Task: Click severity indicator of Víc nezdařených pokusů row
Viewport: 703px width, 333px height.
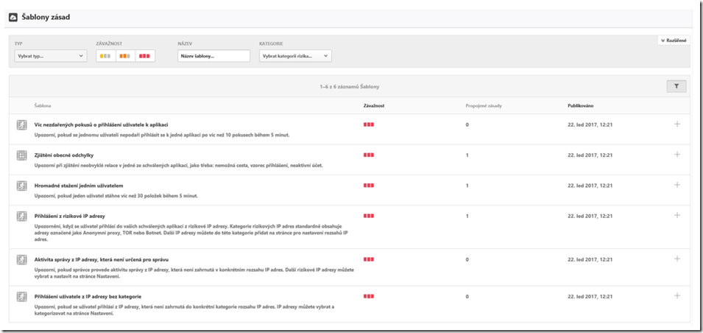Action: tap(369, 125)
